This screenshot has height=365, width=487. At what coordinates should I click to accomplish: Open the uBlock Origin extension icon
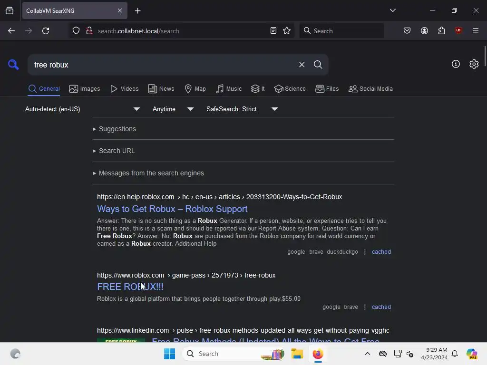click(458, 30)
